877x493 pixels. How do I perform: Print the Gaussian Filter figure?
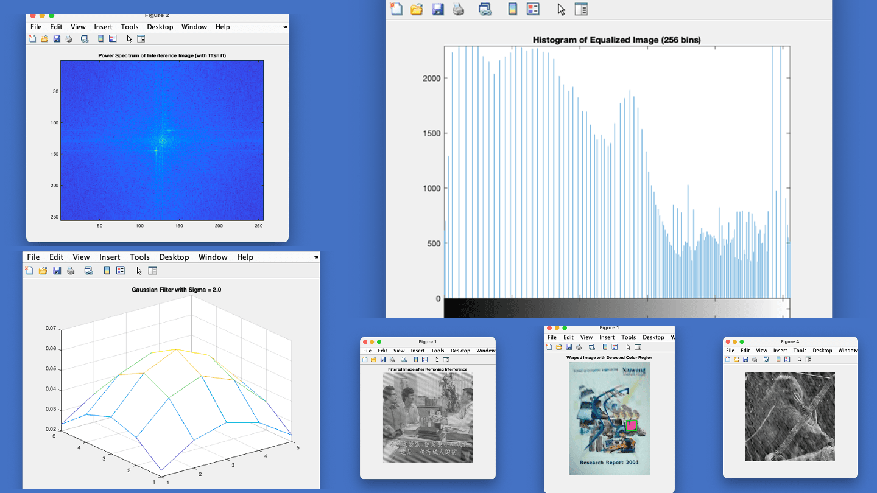point(71,270)
